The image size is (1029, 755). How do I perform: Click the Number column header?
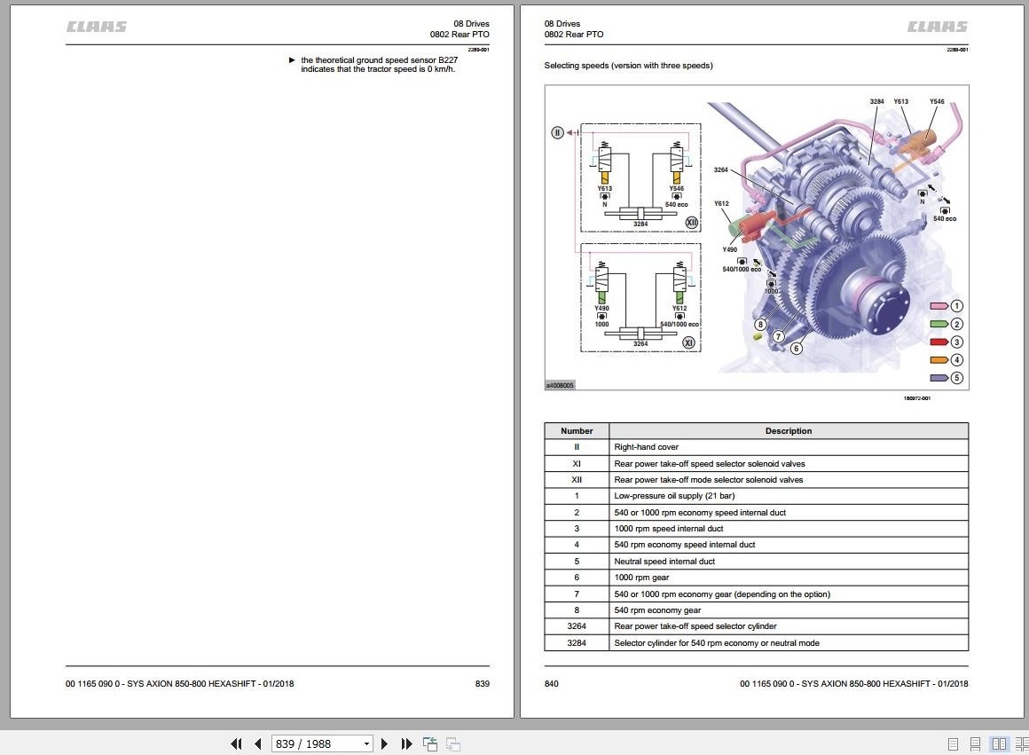tap(577, 430)
